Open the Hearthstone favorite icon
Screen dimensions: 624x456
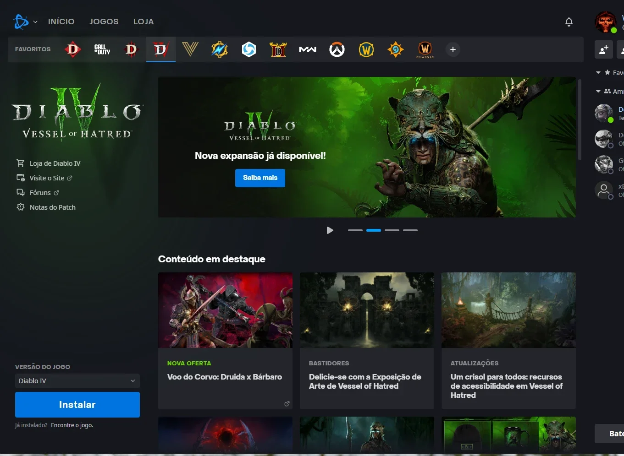pyautogui.click(x=396, y=49)
